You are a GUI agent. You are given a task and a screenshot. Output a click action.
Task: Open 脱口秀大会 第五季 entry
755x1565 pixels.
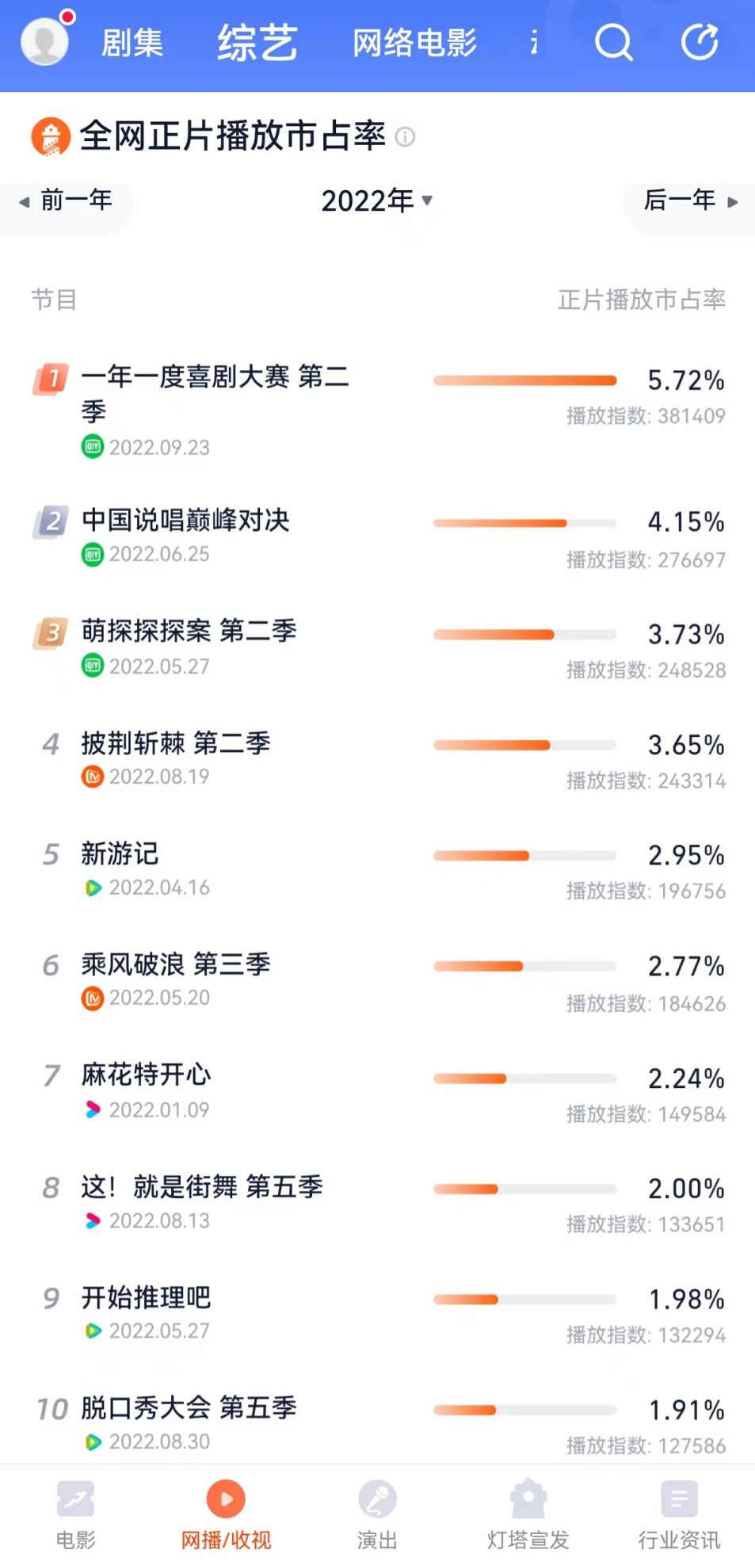189,1408
